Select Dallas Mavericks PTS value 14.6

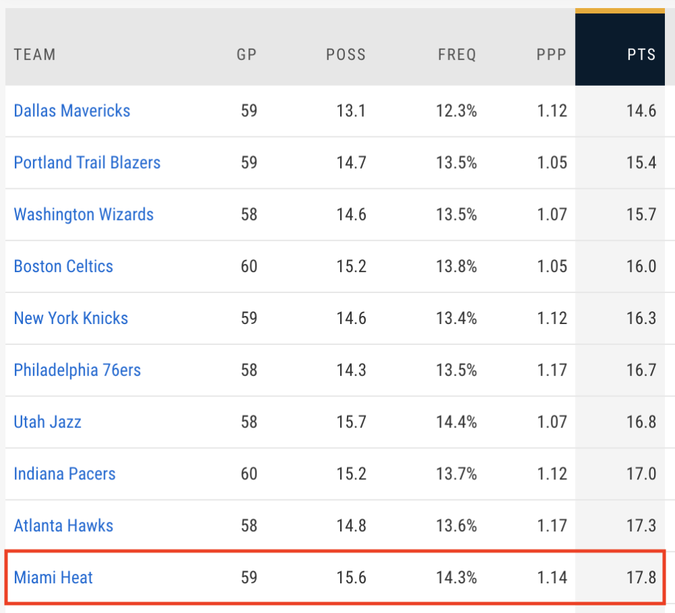click(641, 111)
